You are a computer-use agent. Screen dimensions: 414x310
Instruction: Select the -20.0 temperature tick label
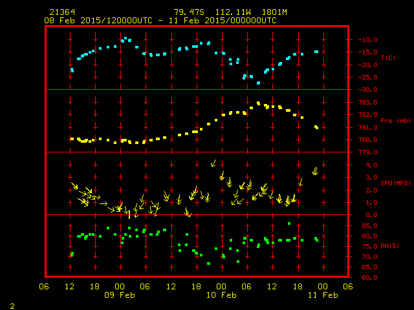368,65
